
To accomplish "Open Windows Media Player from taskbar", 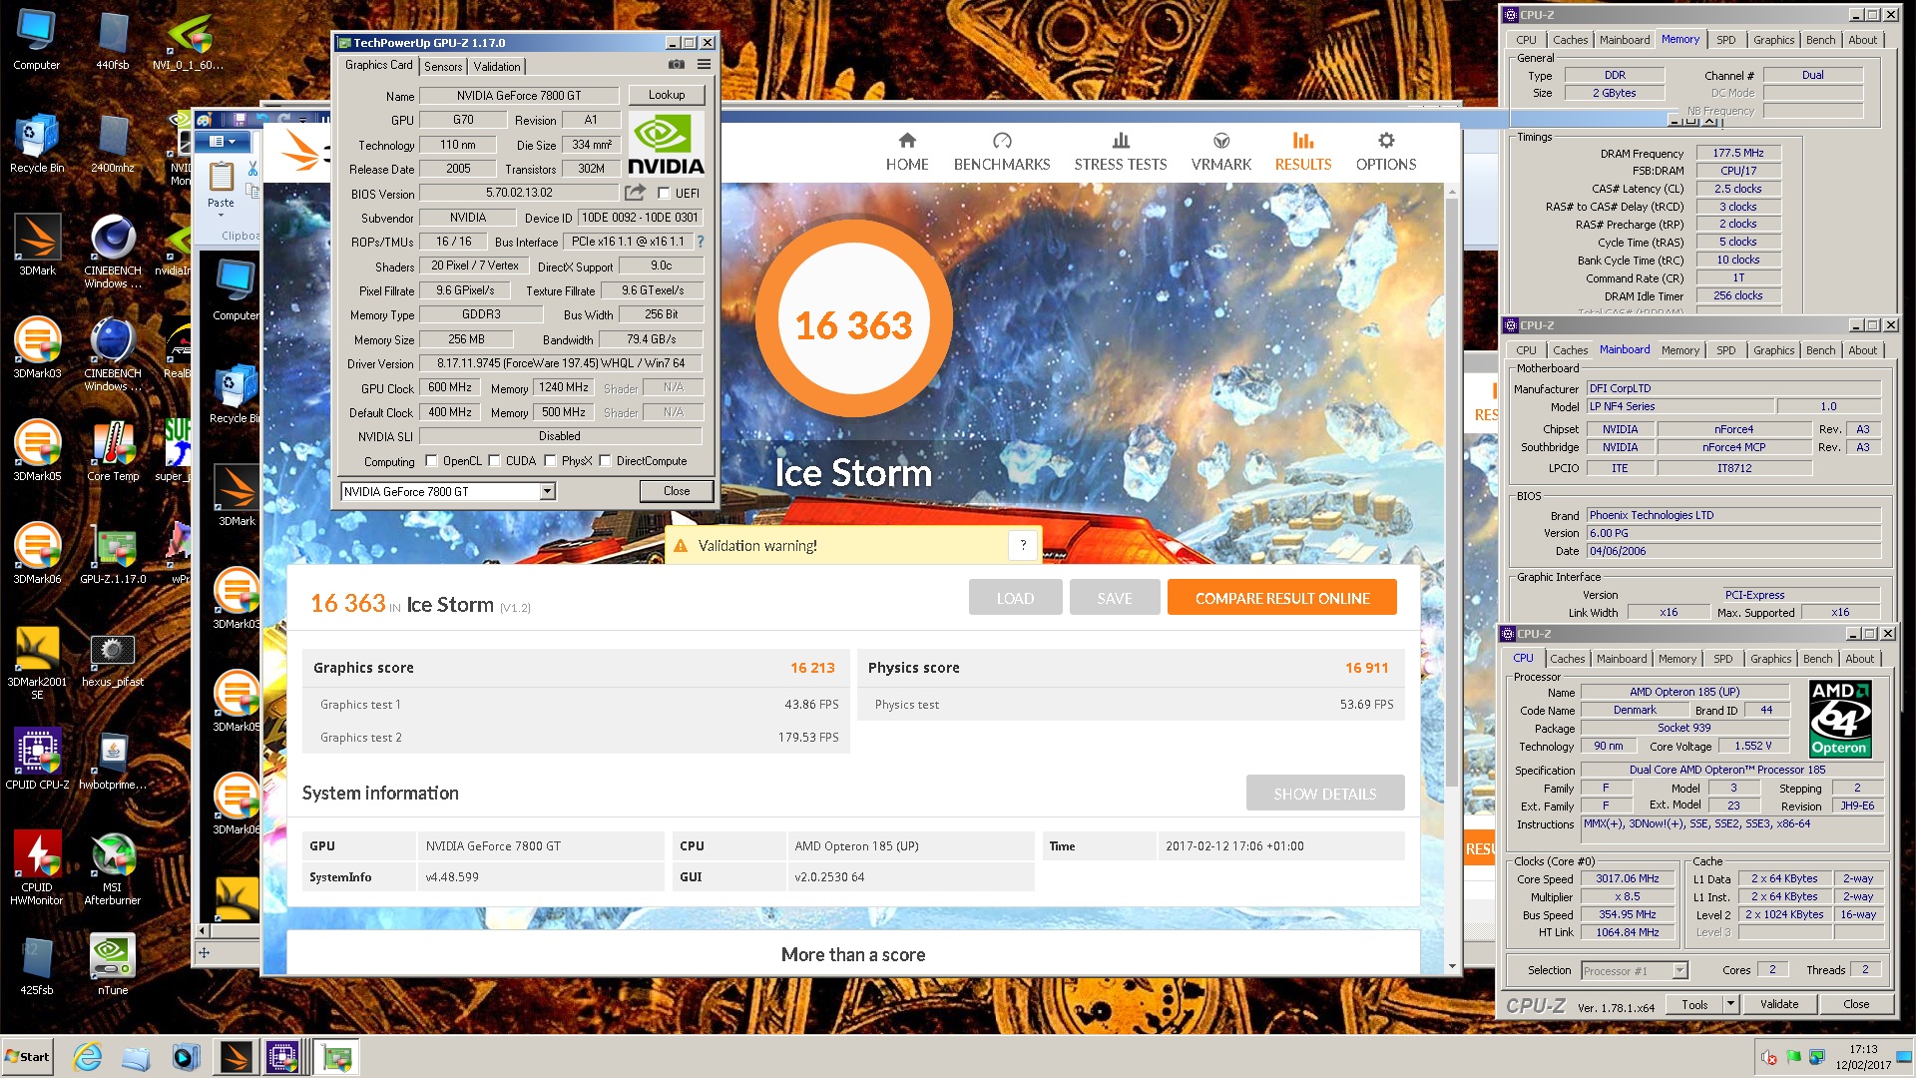I will pyautogui.click(x=186, y=1056).
